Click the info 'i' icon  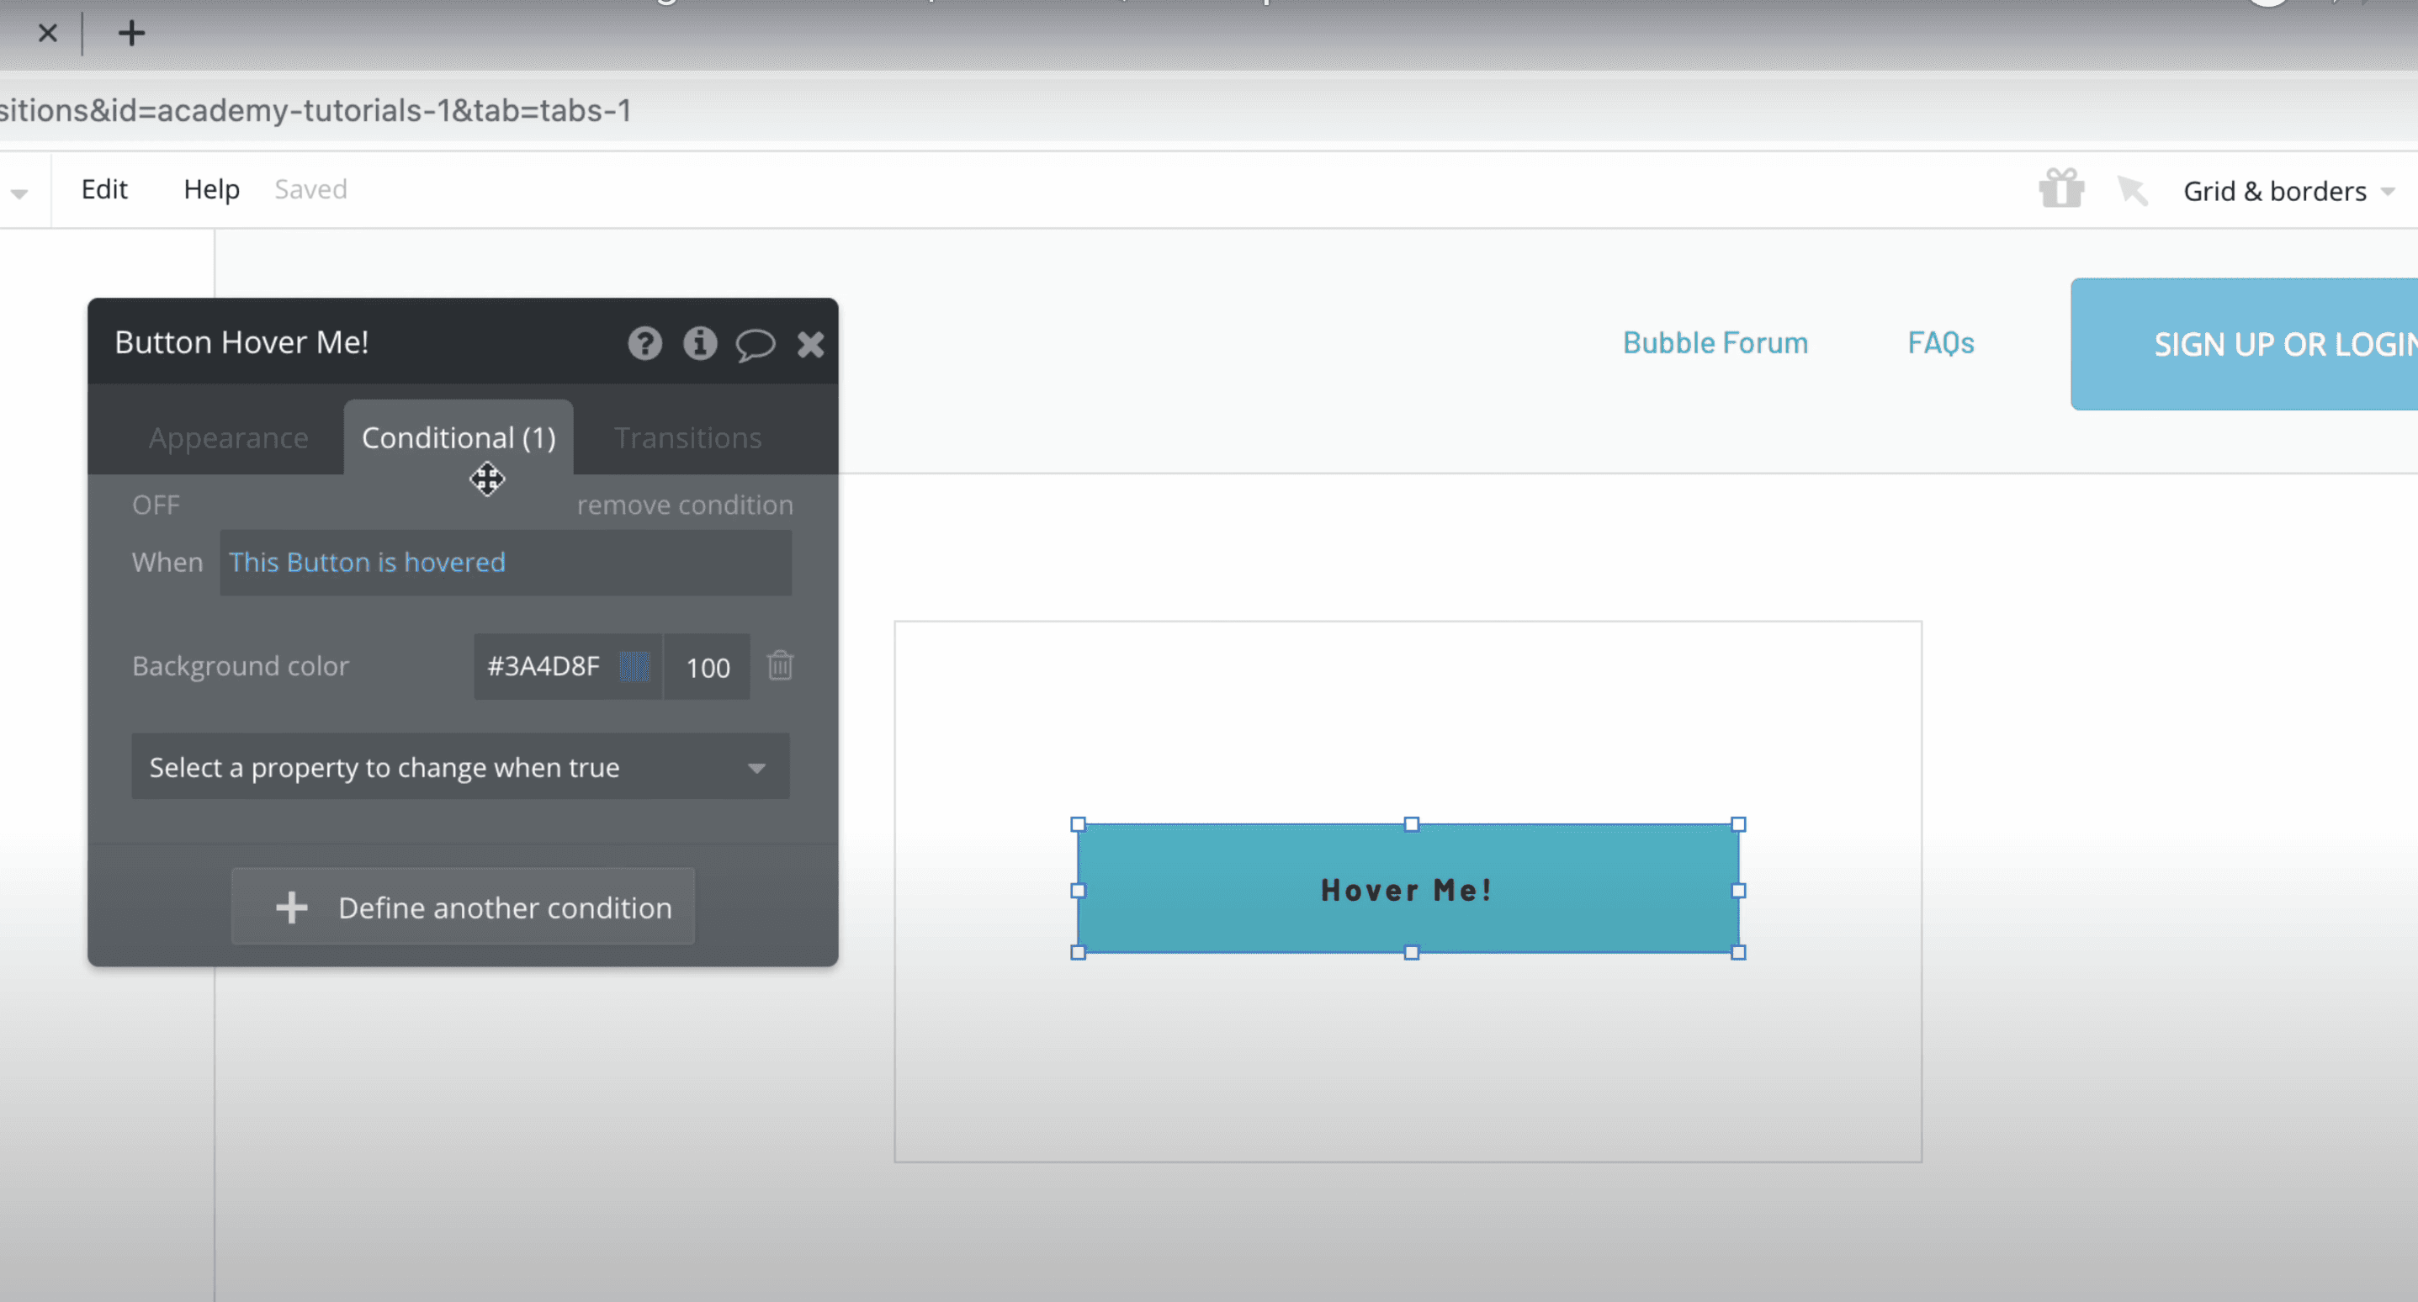point(699,343)
